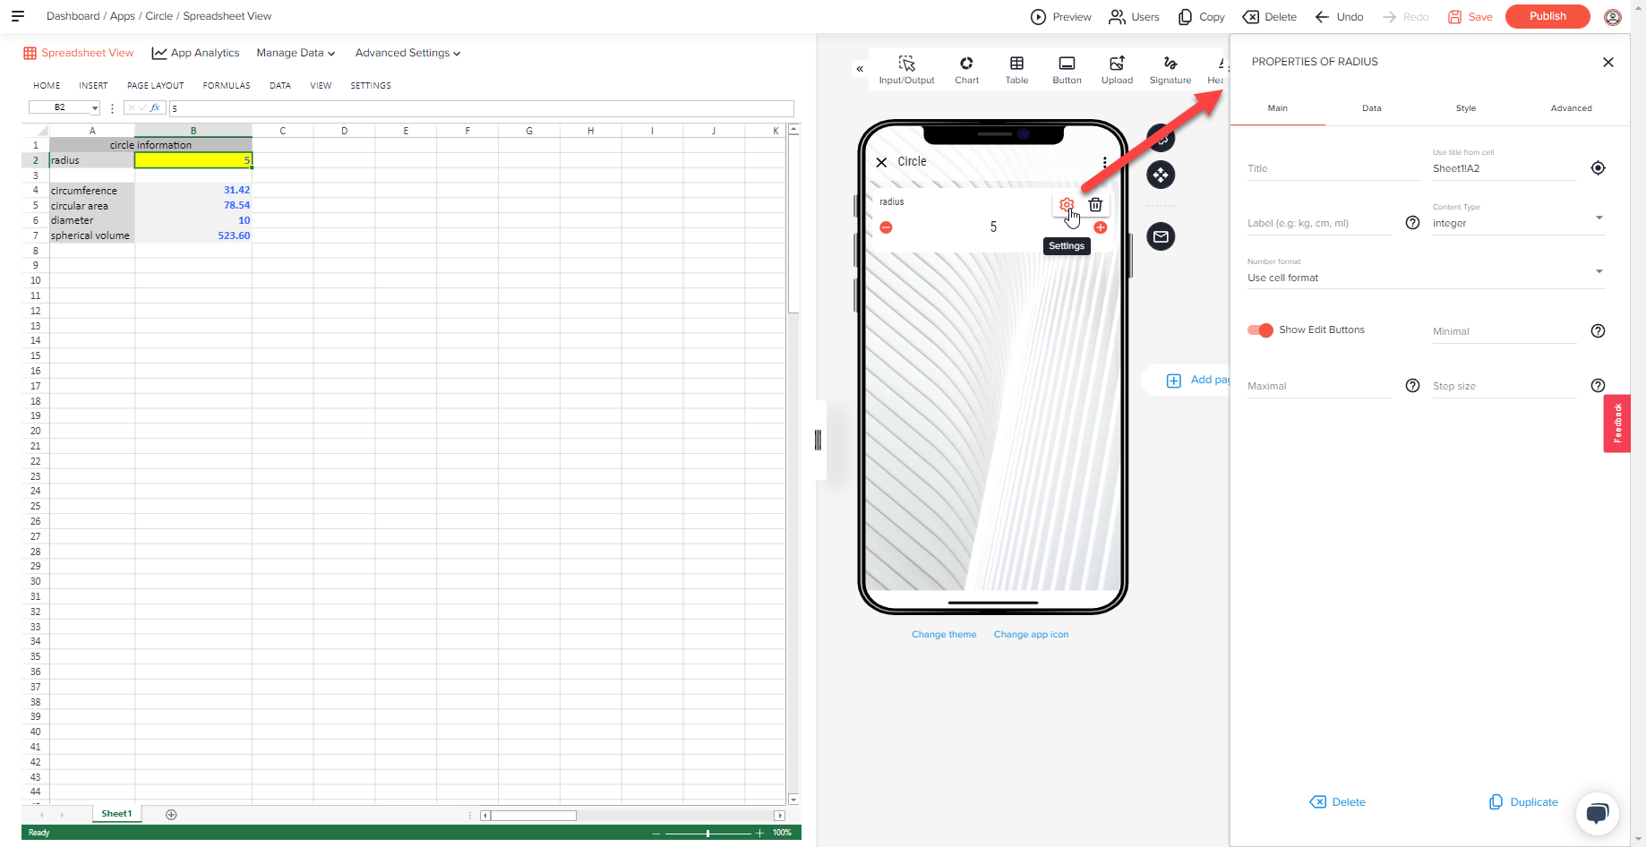The image size is (1646, 847).
Task: Click the Publish button
Action: coord(1547,16)
